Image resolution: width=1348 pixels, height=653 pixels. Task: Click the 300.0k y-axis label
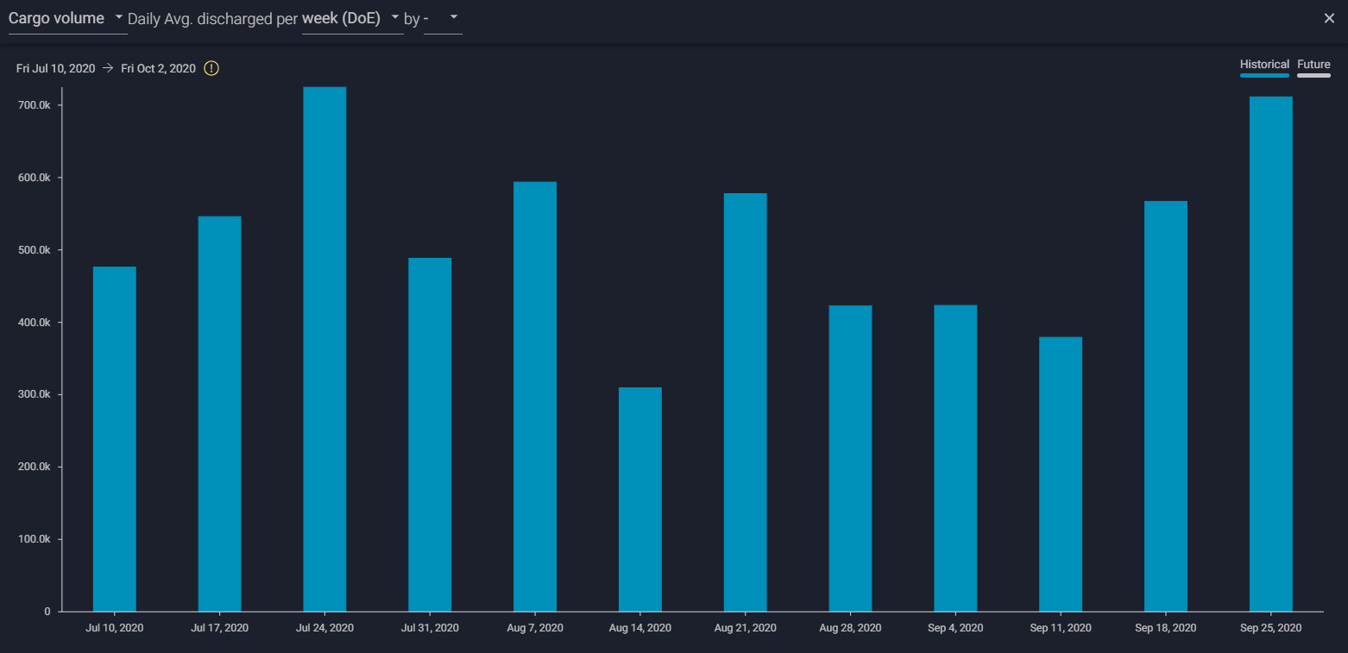(x=35, y=394)
